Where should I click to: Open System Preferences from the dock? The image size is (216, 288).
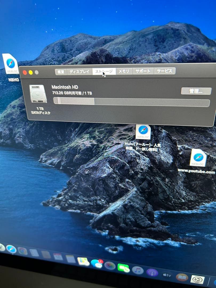[x=198, y=279]
